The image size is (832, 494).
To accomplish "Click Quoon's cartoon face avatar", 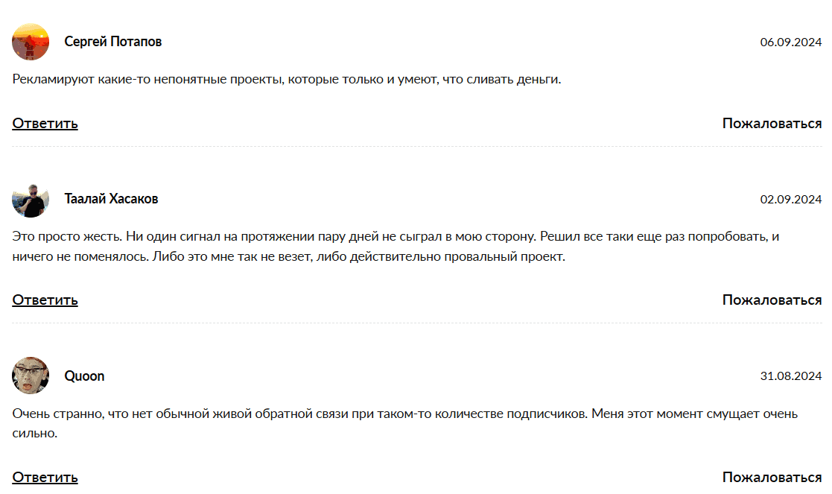I will click(x=31, y=376).
